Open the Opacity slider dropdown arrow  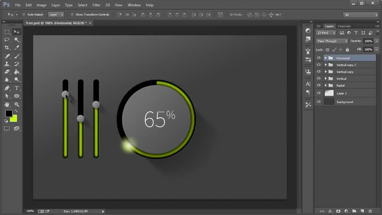pyautogui.click(x=377, y=41)
